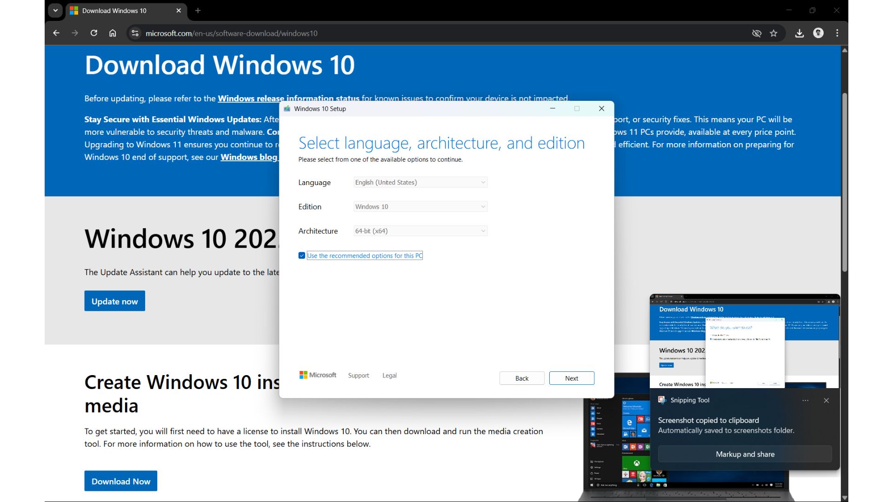
Task: View site information icon in address bar
Action: click(135, 33)
